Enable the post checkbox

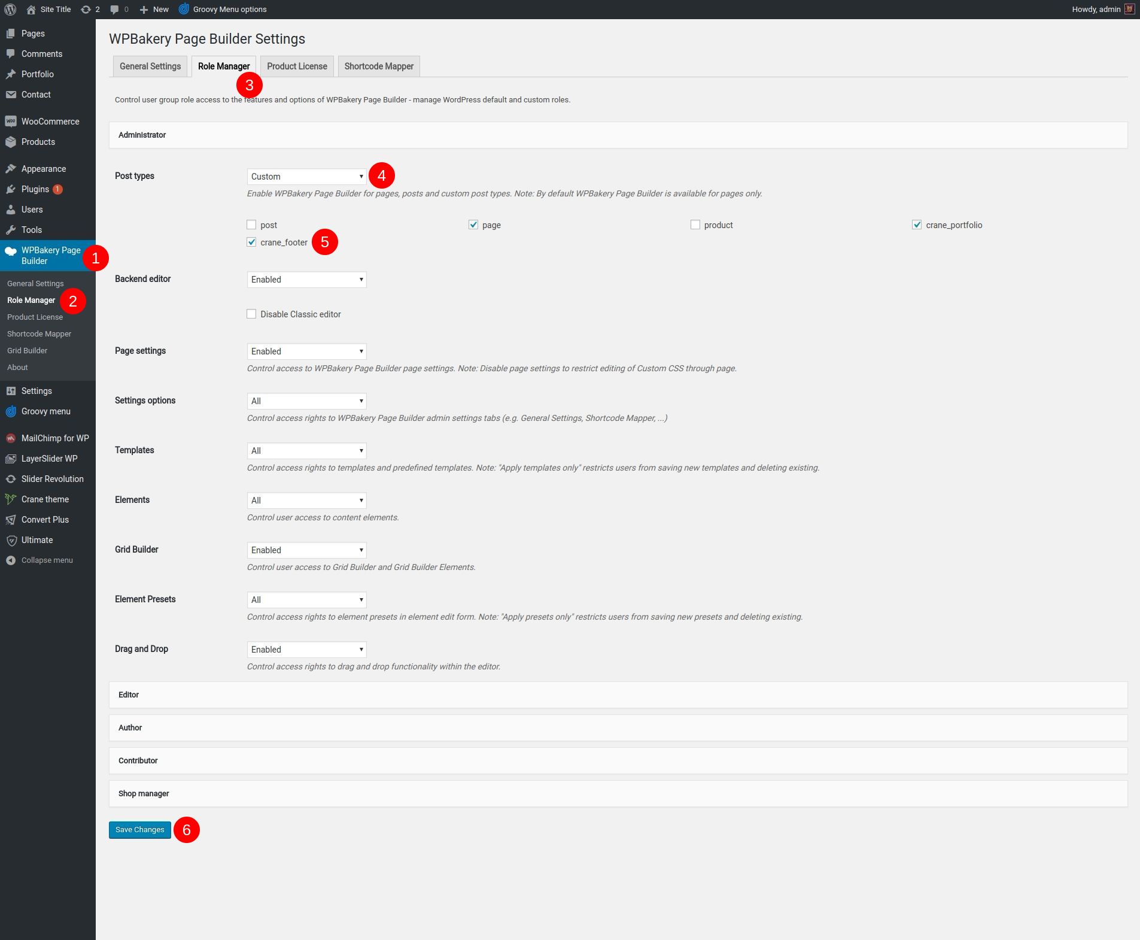251,225
